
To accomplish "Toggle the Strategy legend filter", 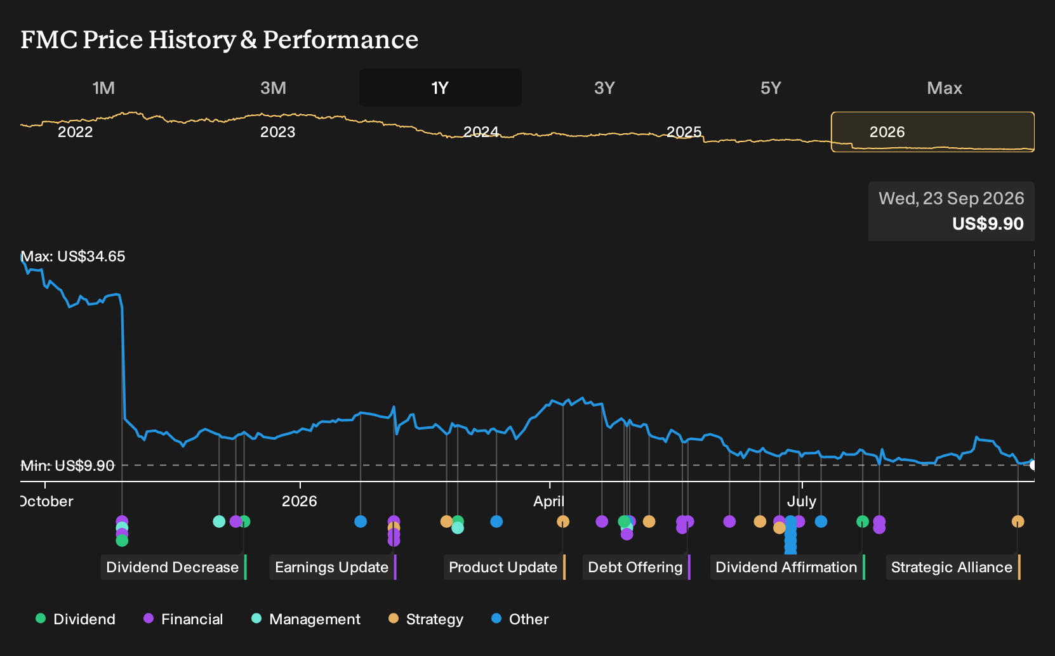I will 426,619.
